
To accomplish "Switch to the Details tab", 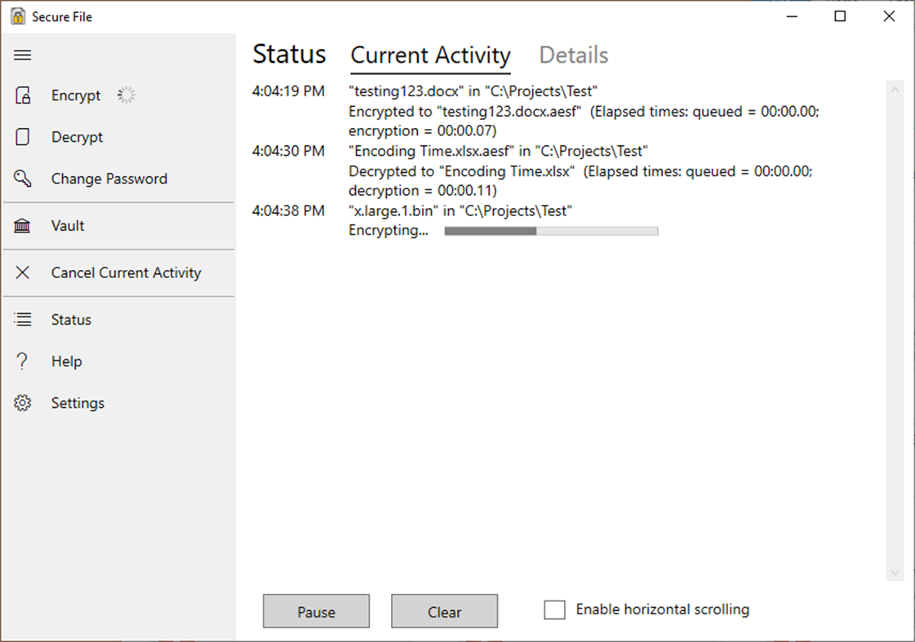I will click(x=573, y=55).
